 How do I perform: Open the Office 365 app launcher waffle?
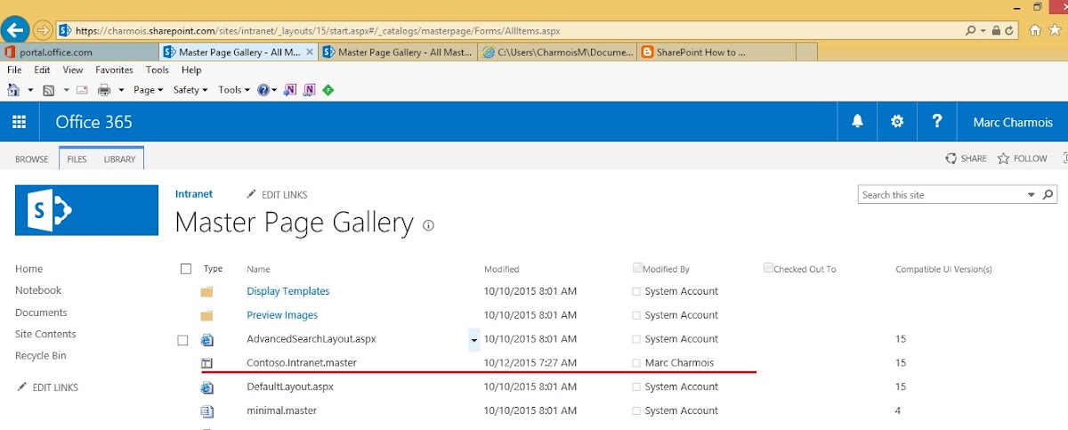(19, 122)
